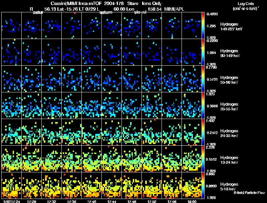Select the 'Hydrogen 24-35 keV' row label
Viewport: 267px width, 203px height.
[229, 133]
